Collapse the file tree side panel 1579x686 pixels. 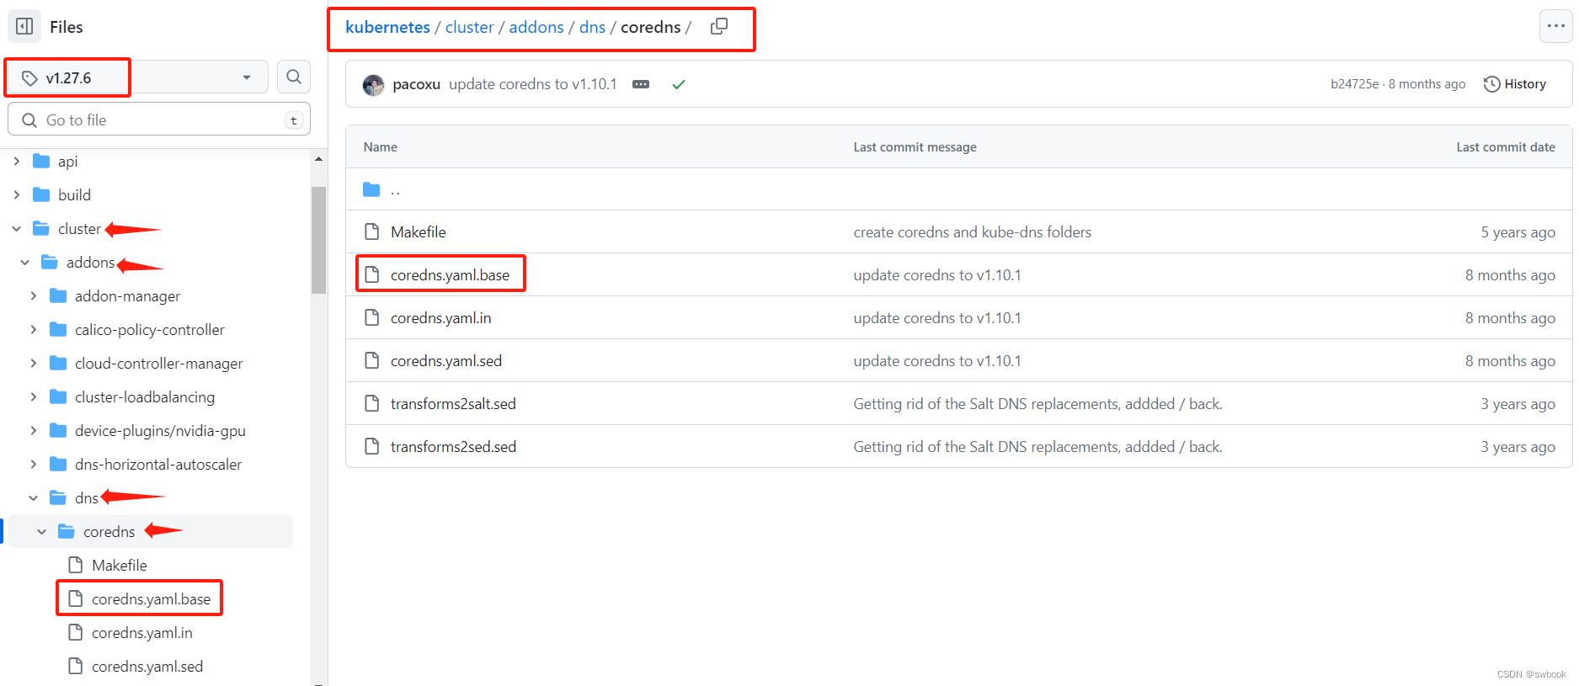click(x=24, y=27)
